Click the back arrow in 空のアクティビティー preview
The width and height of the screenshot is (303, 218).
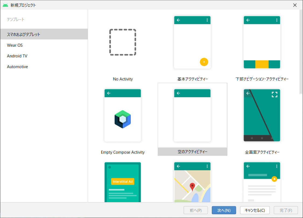(x=178, y=93)
